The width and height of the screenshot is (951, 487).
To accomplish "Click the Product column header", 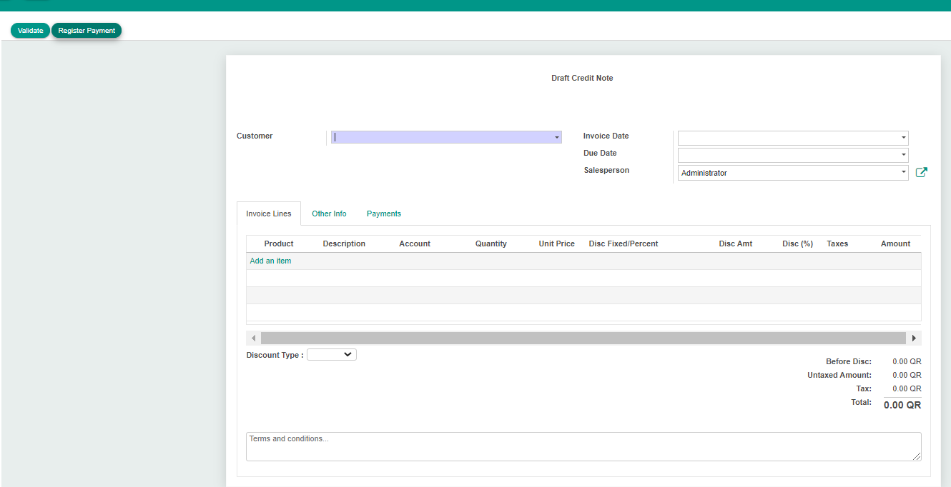I will (x=279, y=243).
